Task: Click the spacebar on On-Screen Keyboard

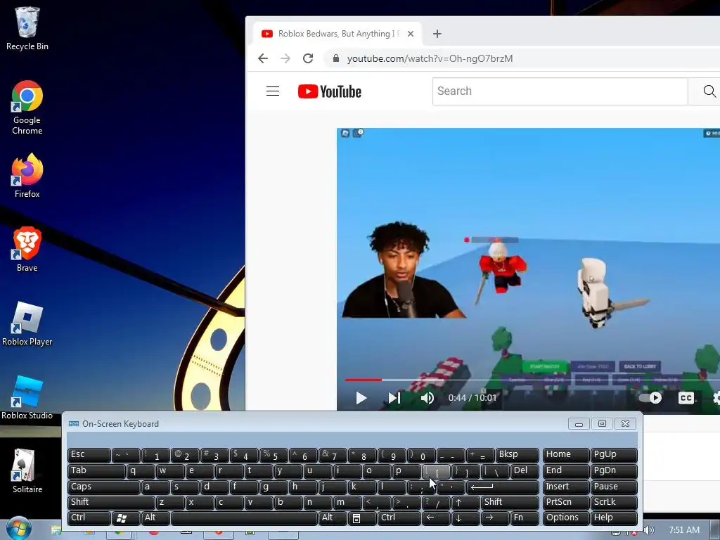Action: tap(244, 518)
